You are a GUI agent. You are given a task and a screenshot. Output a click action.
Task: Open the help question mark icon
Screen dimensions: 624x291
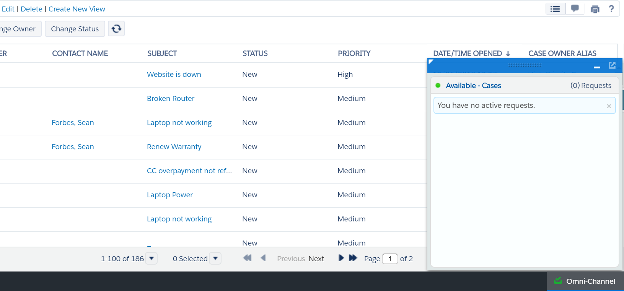pos(611,8)
